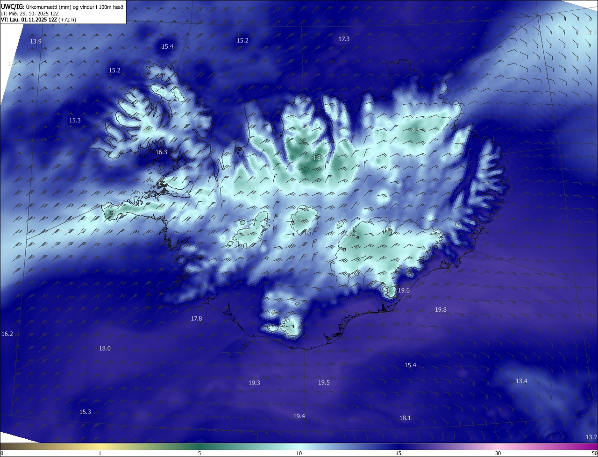Click the '18.0' value over the southwest ocean

[x=105, y=349]
